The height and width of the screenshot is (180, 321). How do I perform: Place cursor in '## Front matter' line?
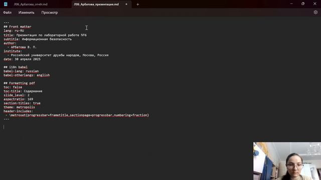pos(18,26)
